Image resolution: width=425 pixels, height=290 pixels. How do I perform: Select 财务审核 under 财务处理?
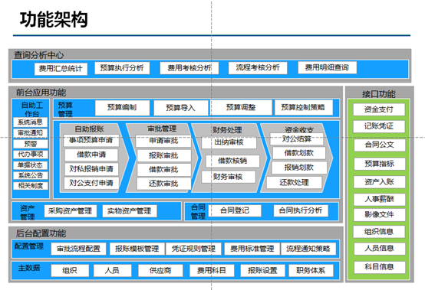pyautogui.click(x=228, y=177)
